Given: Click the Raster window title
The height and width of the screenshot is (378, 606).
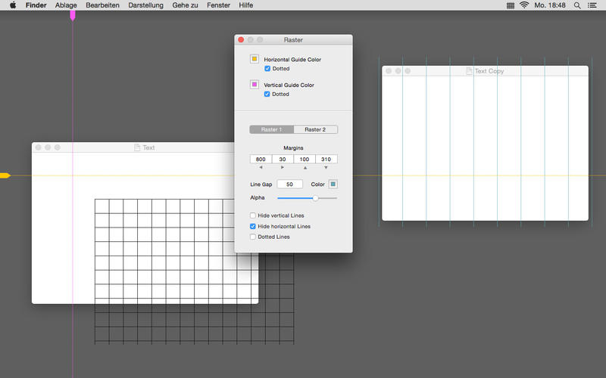Looking at the screenshot, I should (293, 40).
